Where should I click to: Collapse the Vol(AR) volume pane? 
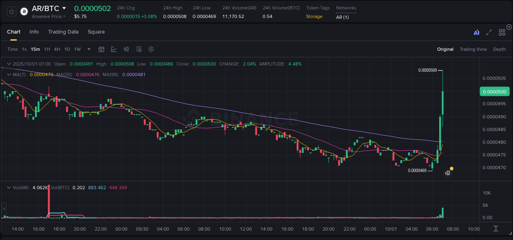pyautogui.click(x=8, y=187)
